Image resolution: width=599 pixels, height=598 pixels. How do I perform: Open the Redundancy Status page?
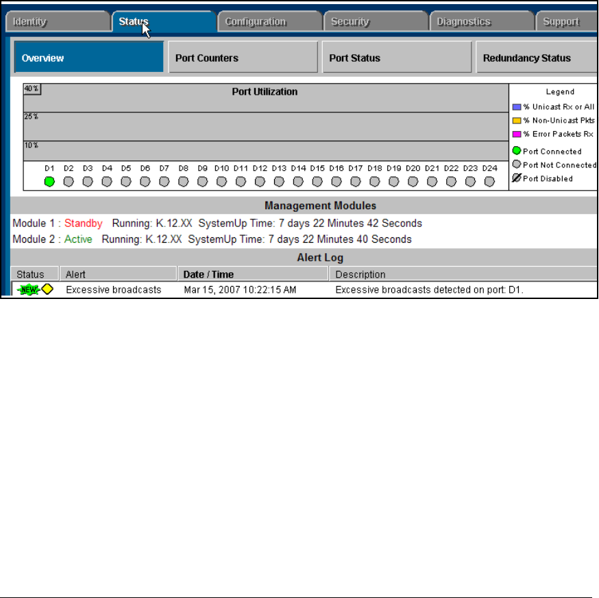(x=537, y=57)
